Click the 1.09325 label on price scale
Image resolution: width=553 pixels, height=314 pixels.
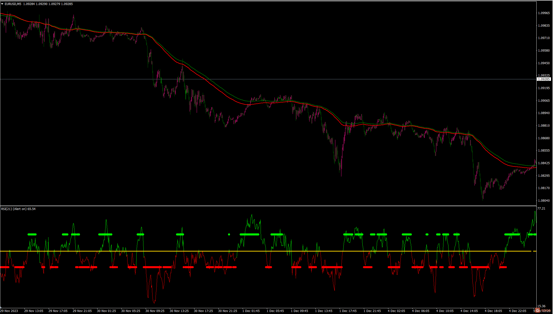pos(544,76)
